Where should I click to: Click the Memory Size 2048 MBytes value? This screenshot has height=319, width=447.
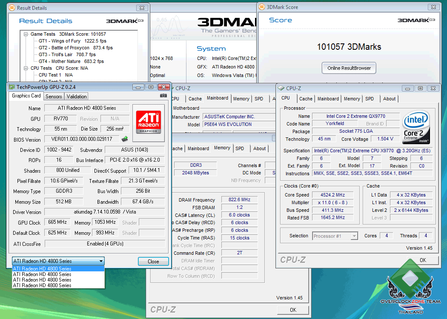point(195,173)
